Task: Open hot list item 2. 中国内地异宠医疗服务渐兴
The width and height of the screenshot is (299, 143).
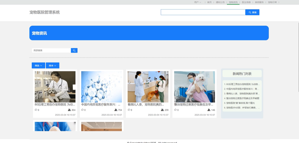Action: (242, 89)
